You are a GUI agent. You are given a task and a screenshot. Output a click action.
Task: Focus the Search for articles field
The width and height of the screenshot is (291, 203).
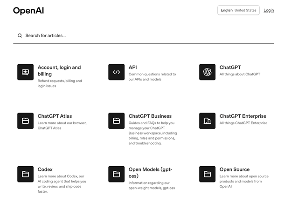(x=140, y=35)
